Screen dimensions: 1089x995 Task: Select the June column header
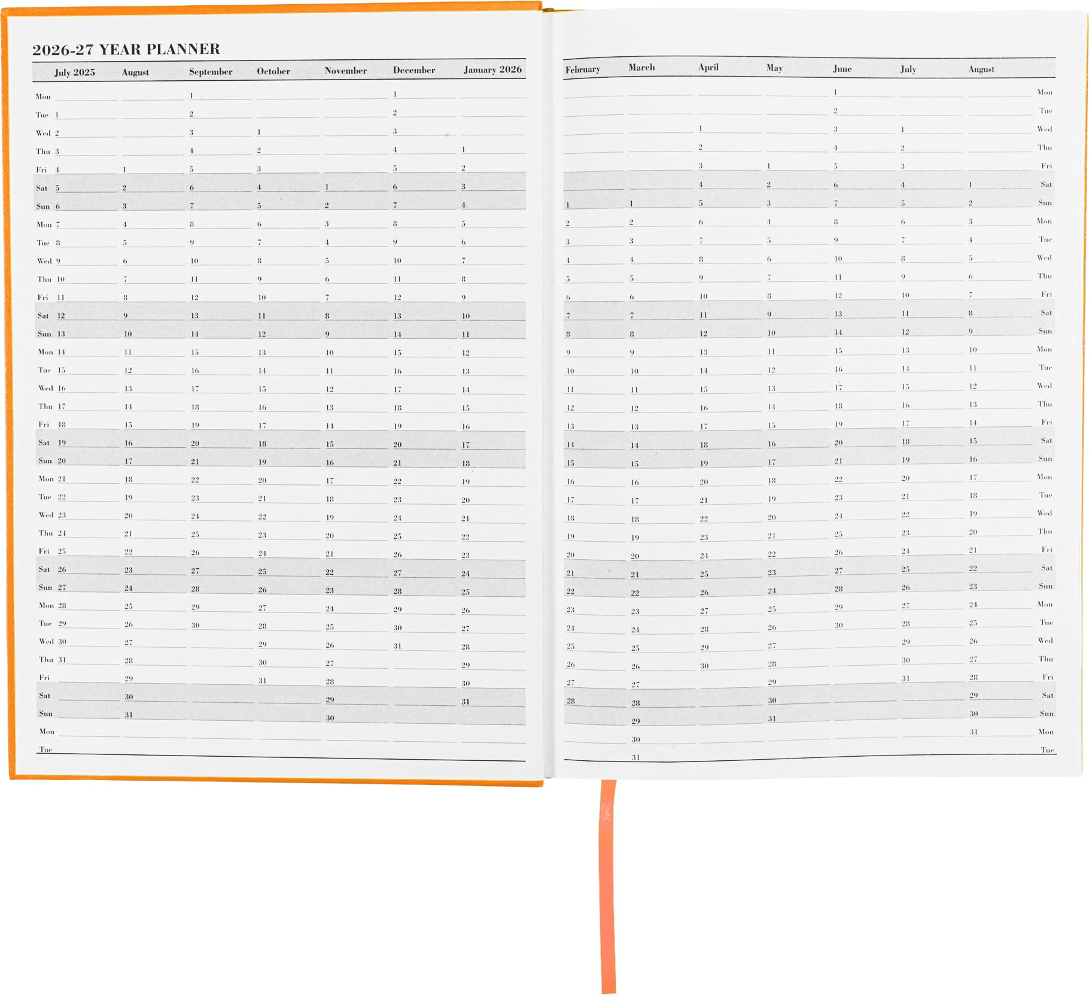point(842,69)
